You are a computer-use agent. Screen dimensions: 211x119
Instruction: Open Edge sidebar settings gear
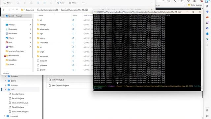pos(207,116)
